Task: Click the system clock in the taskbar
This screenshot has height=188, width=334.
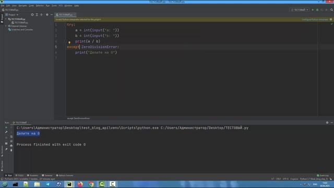Action: [325, 184]
